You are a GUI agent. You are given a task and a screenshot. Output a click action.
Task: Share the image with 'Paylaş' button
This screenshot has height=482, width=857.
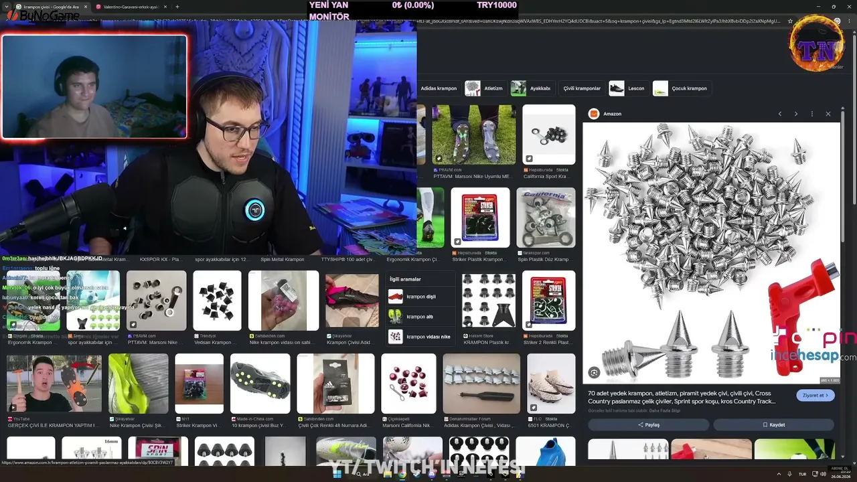pos(648,424)
